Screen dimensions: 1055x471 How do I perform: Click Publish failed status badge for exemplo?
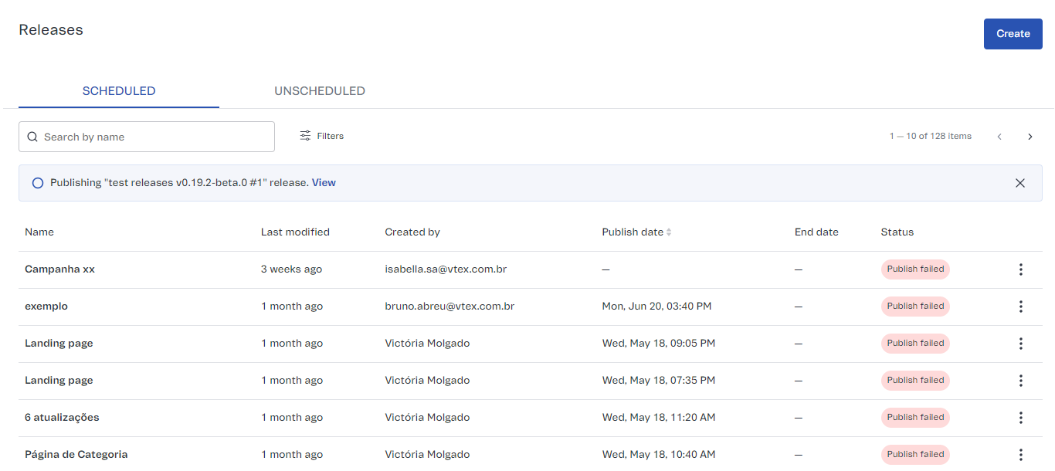click(915, 307)
